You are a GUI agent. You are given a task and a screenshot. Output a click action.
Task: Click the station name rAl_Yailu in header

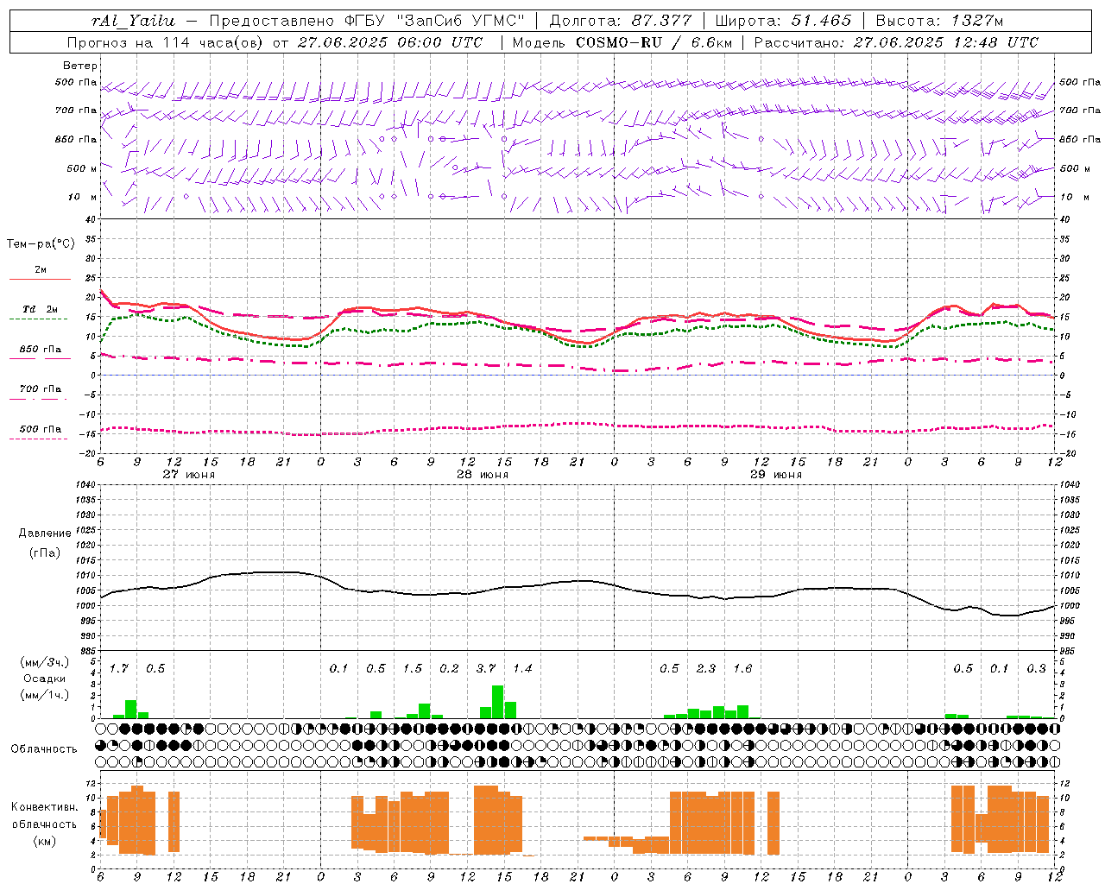(132, 21)
